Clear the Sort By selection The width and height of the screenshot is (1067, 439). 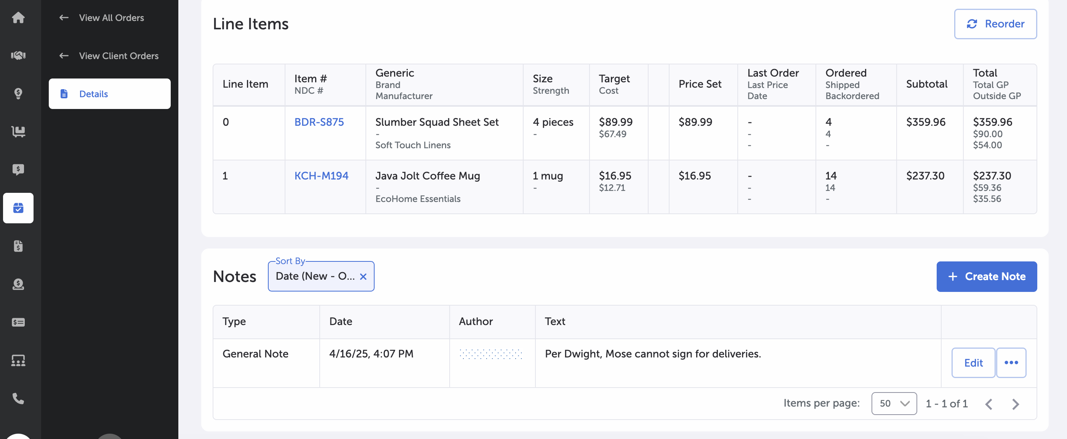363,276
